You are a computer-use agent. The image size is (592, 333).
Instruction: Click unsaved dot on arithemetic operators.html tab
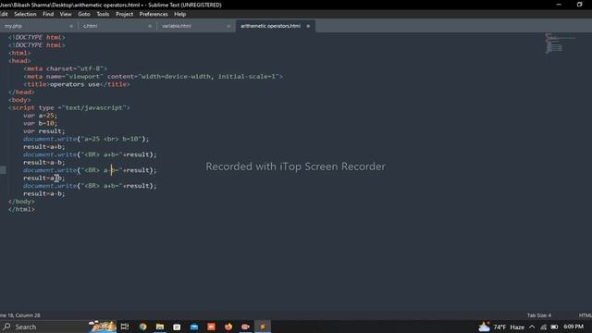pos(308,26)
